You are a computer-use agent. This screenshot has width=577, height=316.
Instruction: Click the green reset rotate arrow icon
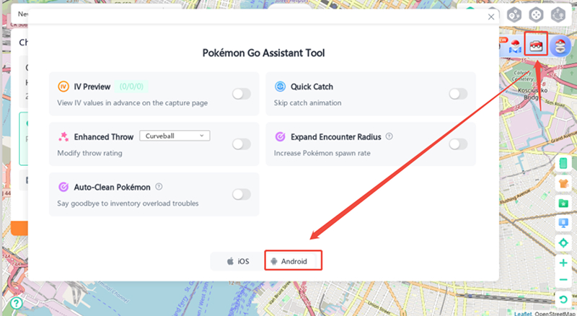pos(563,299)
